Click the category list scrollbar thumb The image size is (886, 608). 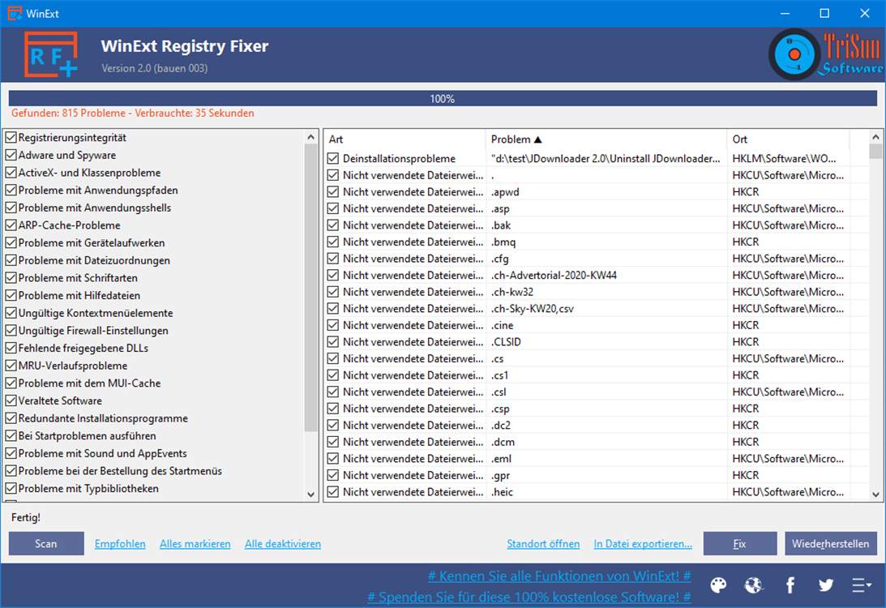point(310,288)
